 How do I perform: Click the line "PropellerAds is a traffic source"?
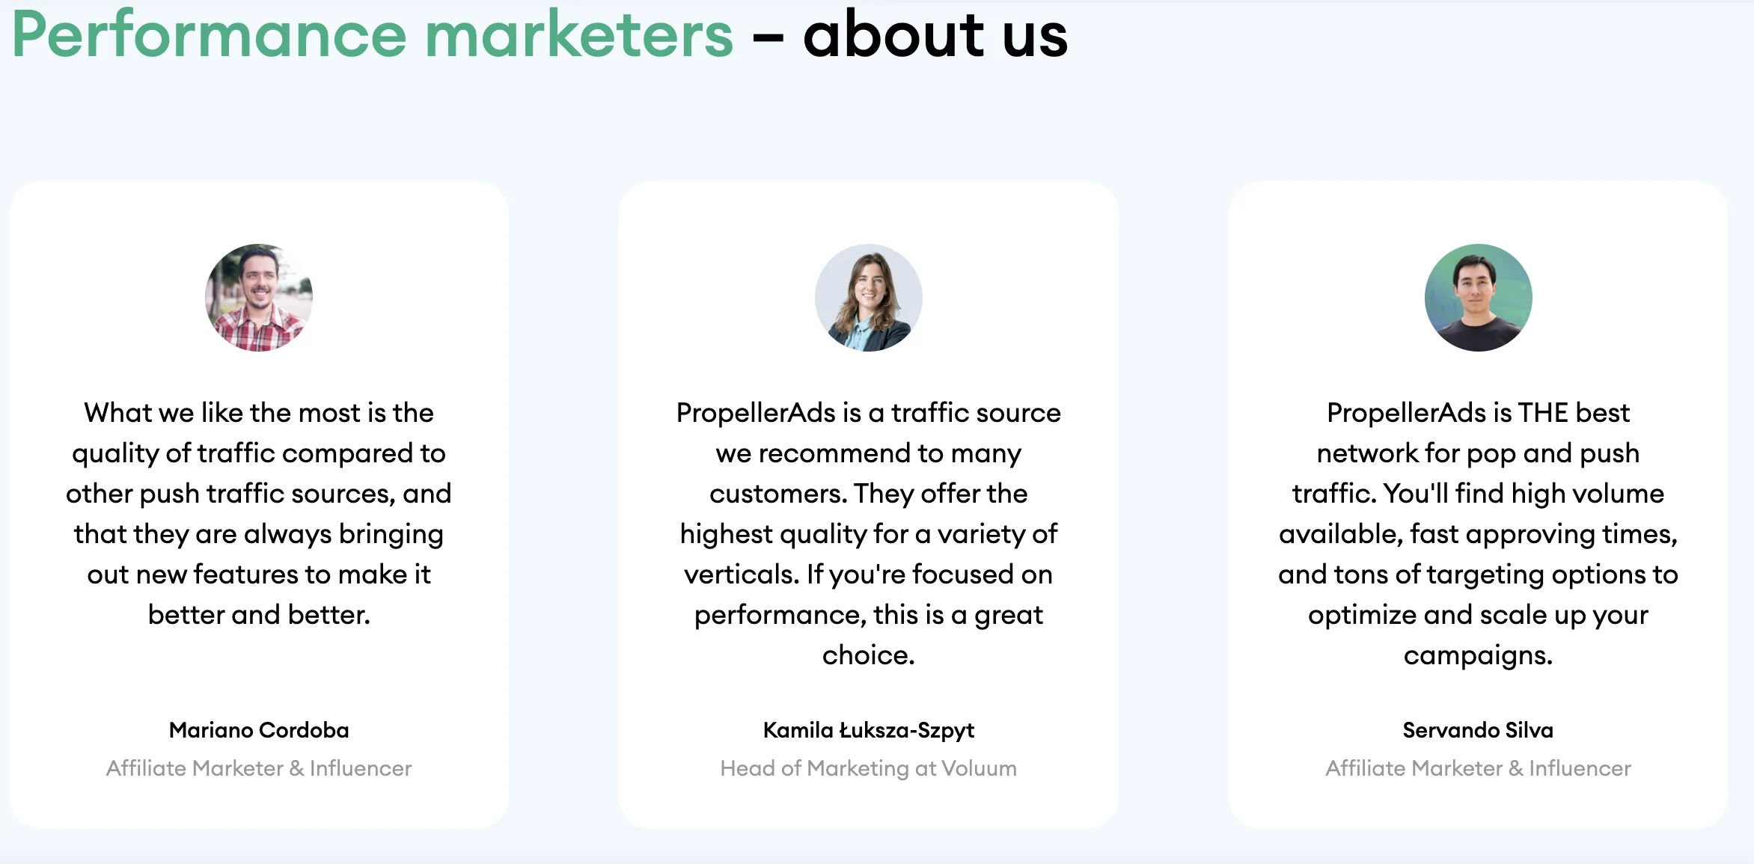pyautogui.click(x=868, y=413)
